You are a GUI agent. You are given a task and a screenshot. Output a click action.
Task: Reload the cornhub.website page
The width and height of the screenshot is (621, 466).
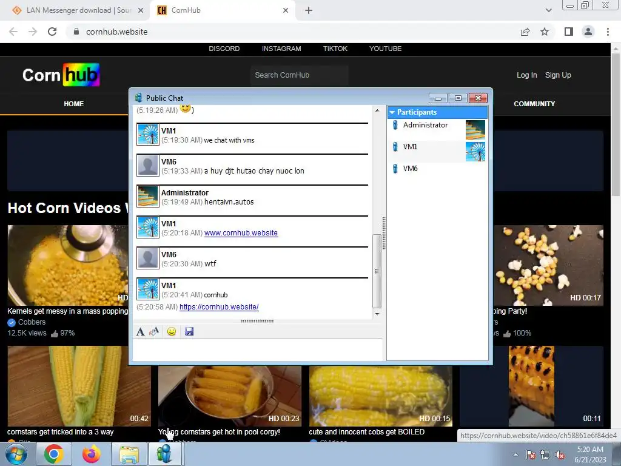pos(52,32)
